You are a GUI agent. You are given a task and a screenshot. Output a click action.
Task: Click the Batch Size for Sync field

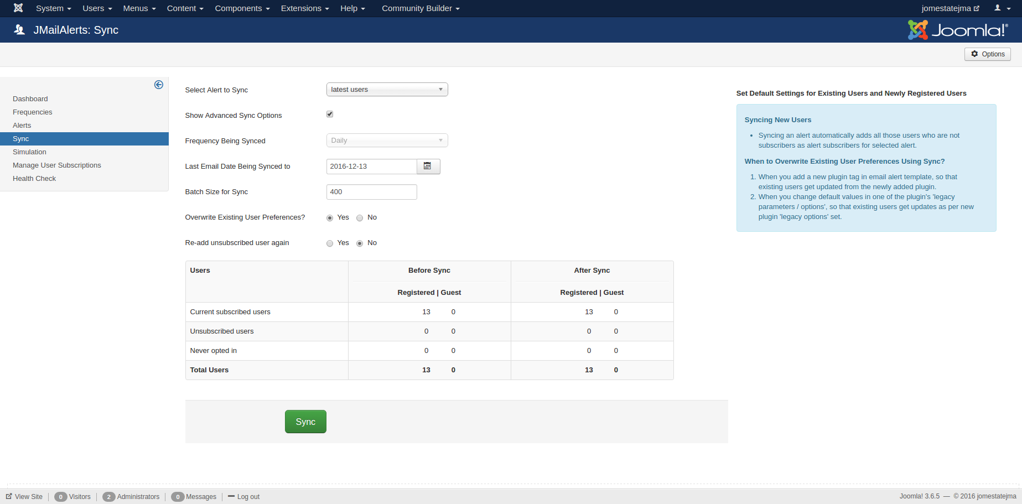pos(371,192)
